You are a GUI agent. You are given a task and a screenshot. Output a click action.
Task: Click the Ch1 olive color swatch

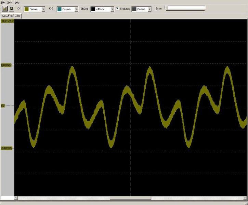click(x=26, y=9)
